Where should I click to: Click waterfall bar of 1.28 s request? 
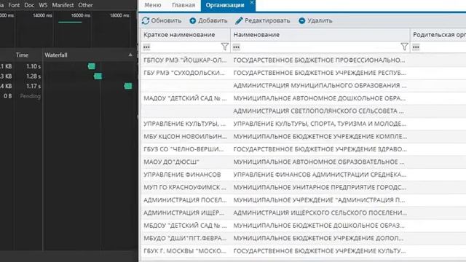click(x=98, y=76)
